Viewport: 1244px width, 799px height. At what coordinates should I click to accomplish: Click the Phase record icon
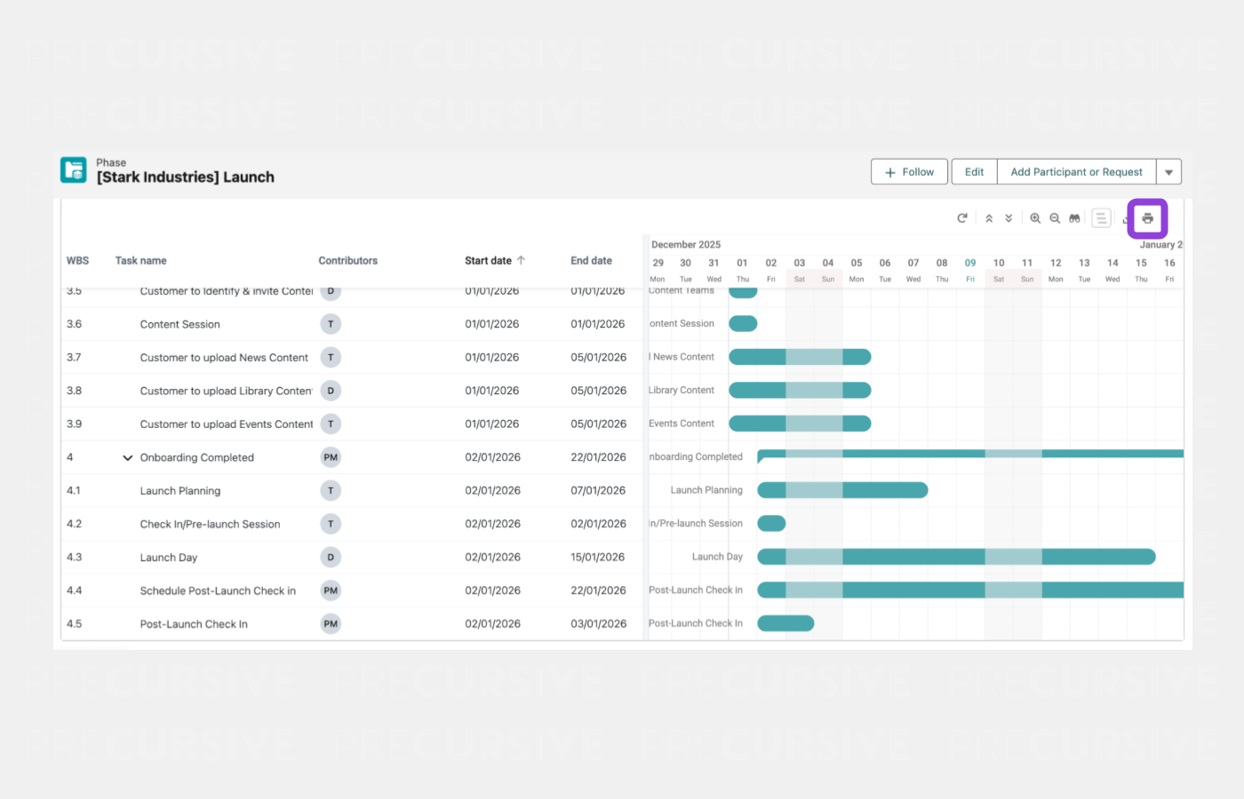tap(74, 170)
